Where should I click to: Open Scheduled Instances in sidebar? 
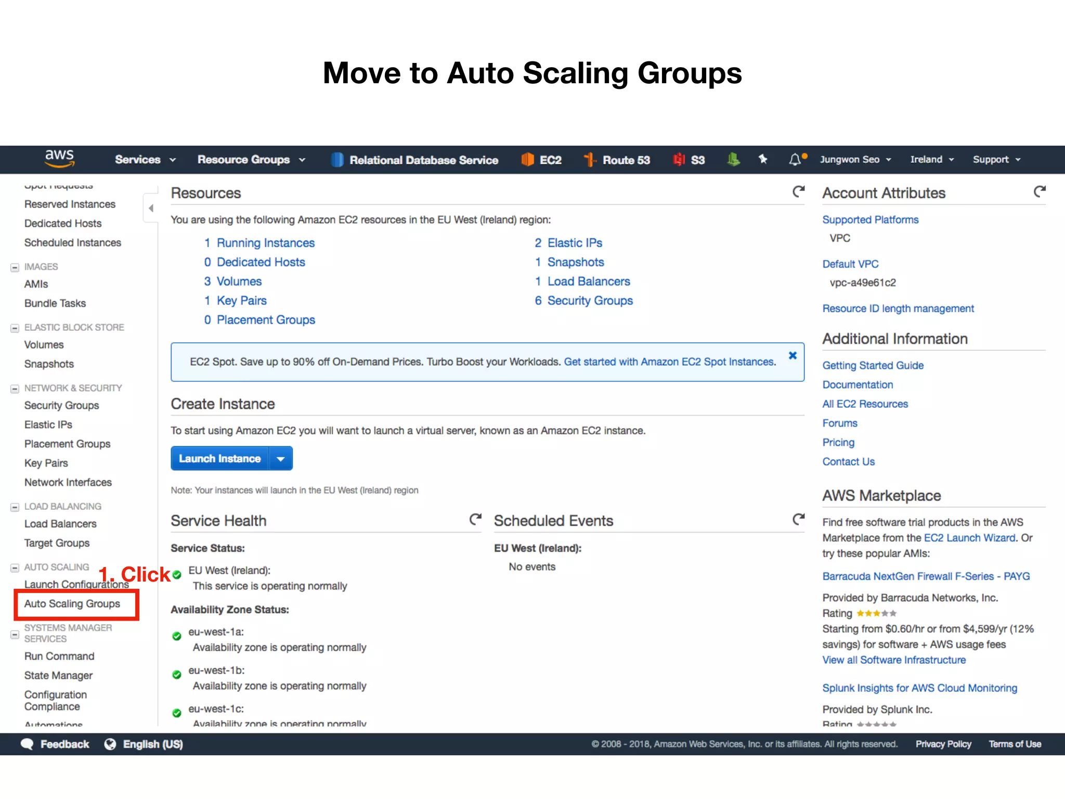[x=72, y=242]
